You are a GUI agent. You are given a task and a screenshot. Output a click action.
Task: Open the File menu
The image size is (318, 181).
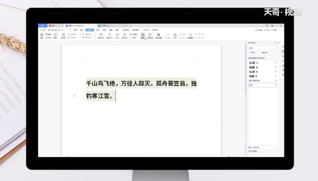click(x=43, y=30)
